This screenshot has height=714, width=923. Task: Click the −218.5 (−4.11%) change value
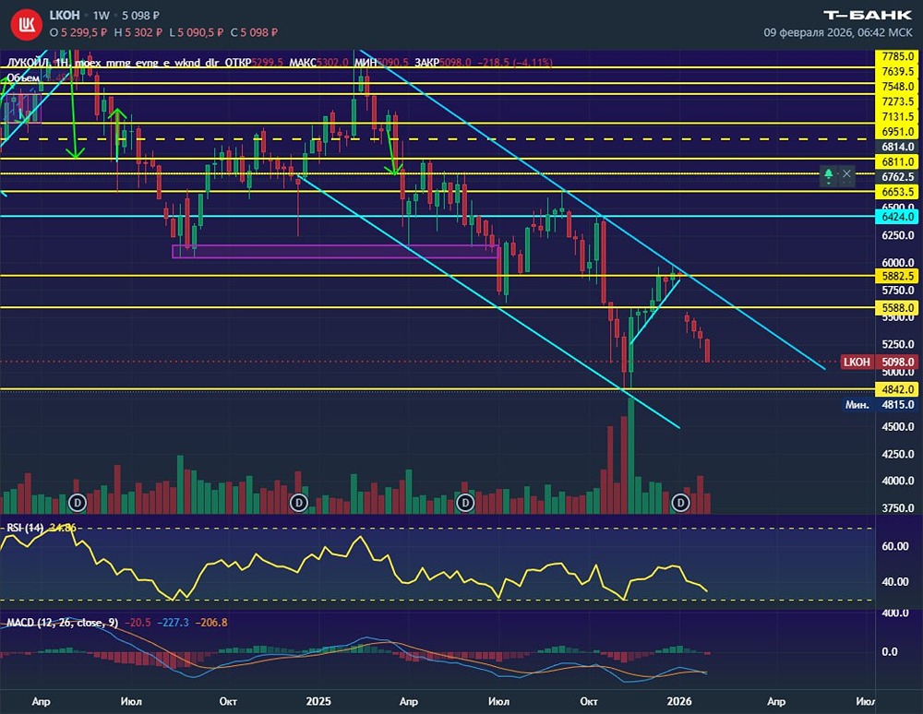[515, 62]
